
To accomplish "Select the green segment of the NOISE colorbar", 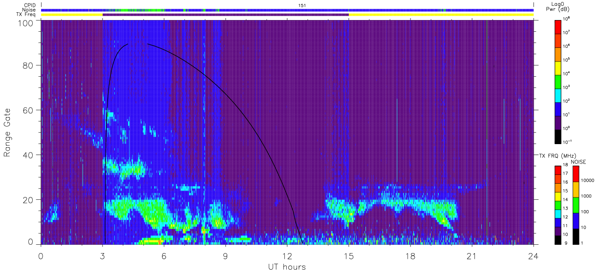I will (x=576, y=205).
